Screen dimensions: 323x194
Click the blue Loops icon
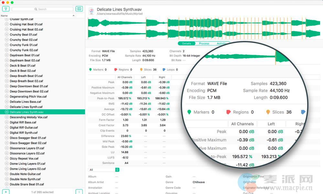point(164,70)
